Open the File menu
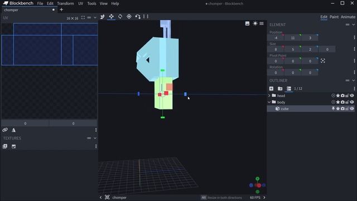This screenshot has height=201, width=357. [40, 3]
